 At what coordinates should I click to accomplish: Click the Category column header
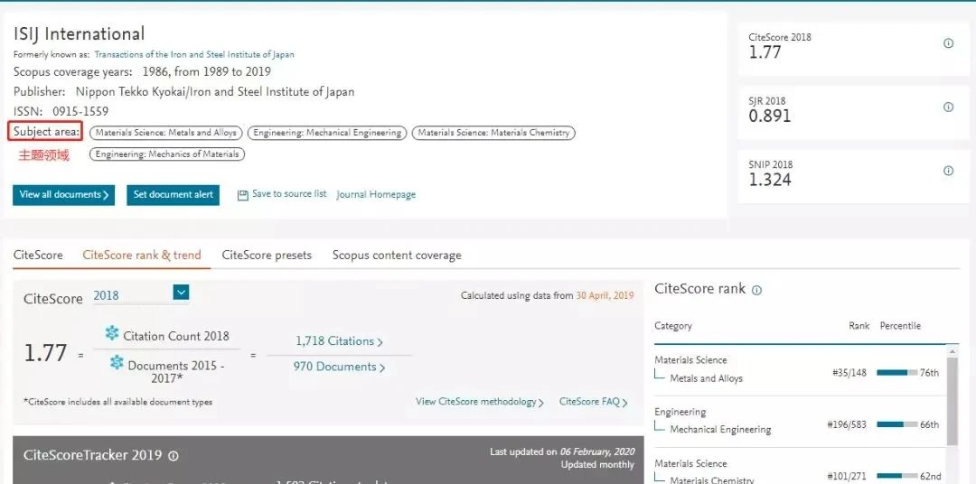click(673, 326)
